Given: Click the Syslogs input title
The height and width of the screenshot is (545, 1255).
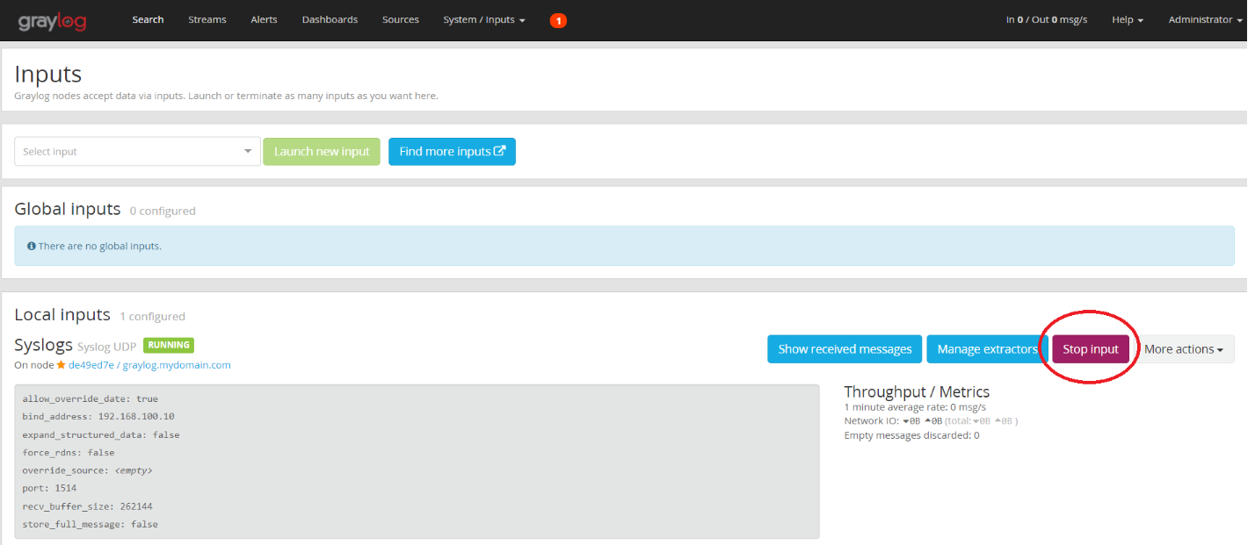Looking at the screenshot, I should tap(44, 346).
